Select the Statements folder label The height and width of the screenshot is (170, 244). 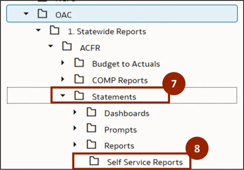[x=114, y=97]
